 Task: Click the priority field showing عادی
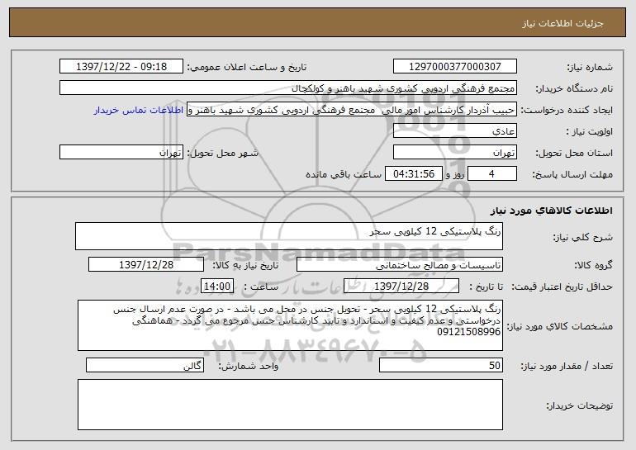click(x=454, y=131)
